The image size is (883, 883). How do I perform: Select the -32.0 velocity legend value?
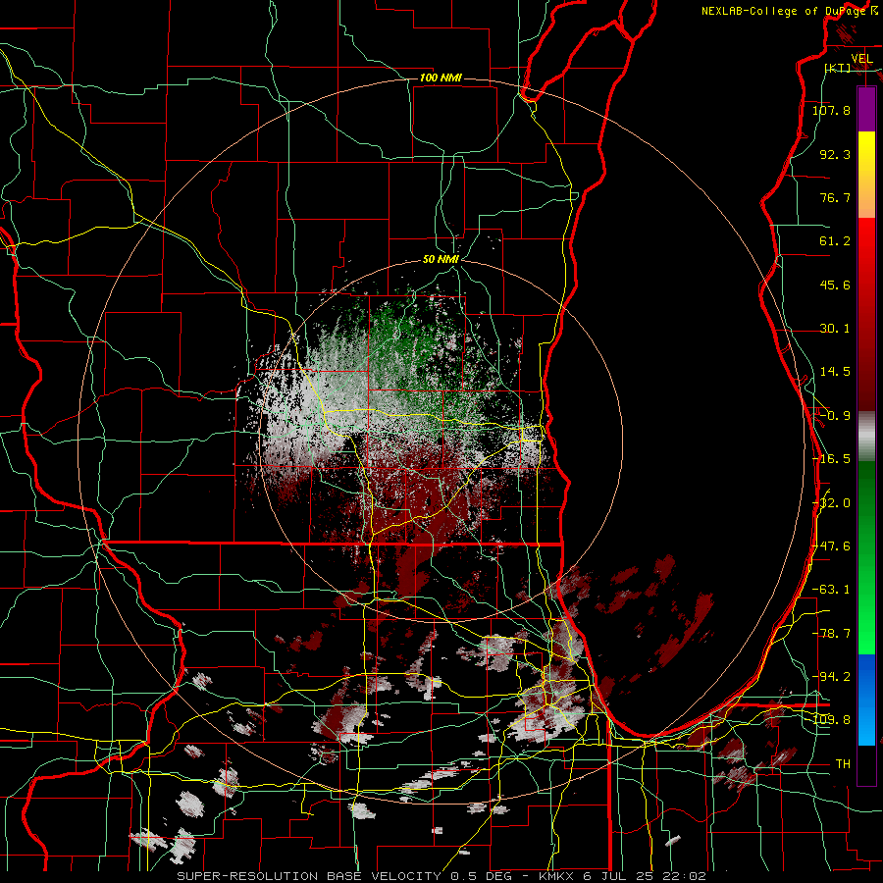(831, 503)
